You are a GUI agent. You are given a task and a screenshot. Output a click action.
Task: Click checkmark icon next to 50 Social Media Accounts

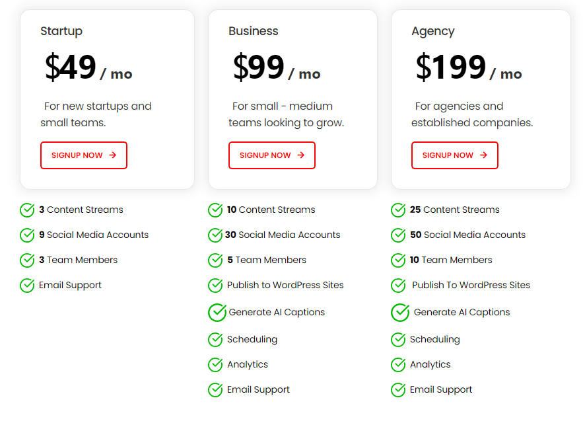coord(398,235)
